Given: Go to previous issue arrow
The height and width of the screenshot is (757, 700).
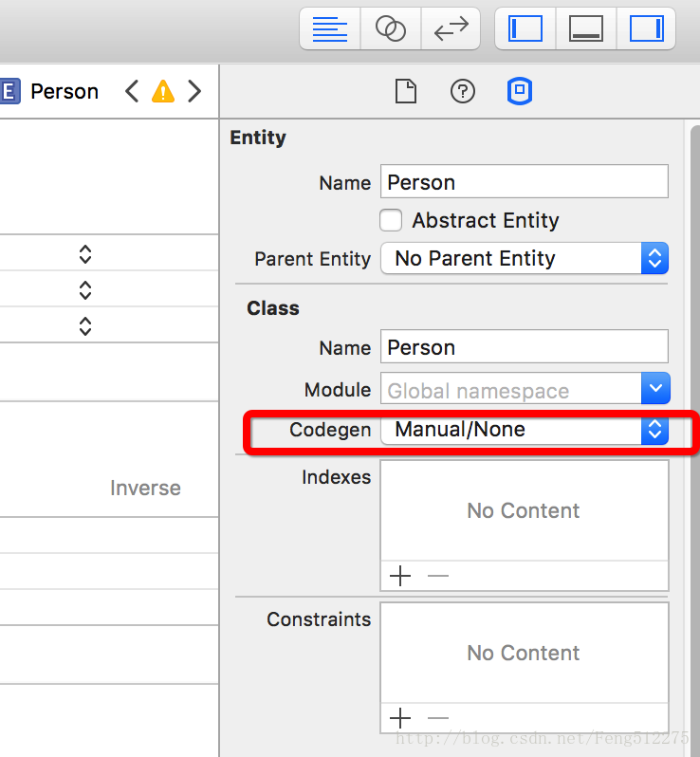Looking at the screenshot, I should coord(132,92).
